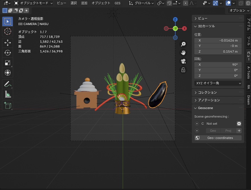Select wireframe globe shading icon
This screenshot has height=190, width=251.
click(248, 3)
